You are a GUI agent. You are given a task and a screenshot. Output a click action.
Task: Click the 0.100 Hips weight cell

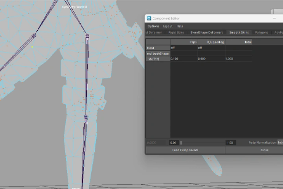point(184,59)
